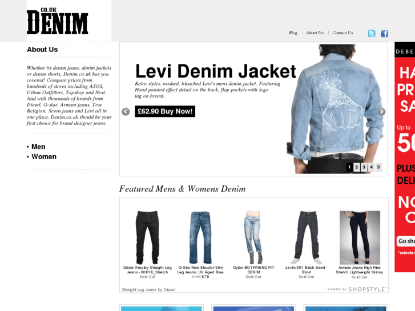Open the About Us menu item
This screenshot has width=415, height=311.
[315, 33]
